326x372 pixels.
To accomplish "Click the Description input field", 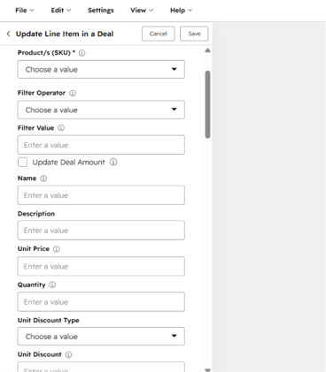I will coord(101,230).
